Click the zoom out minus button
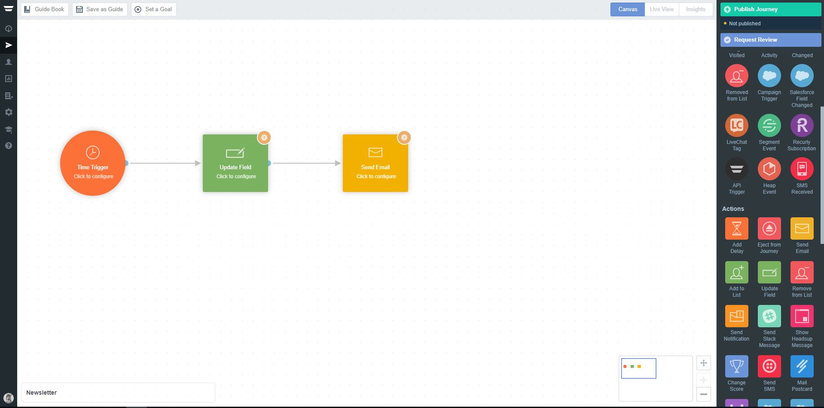 [x=703, y=394]
